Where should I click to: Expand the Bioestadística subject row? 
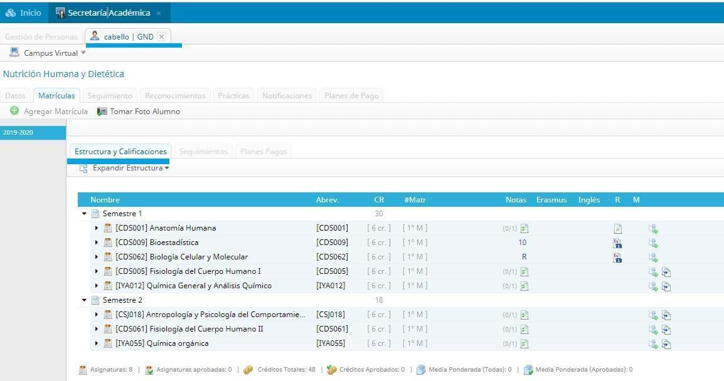(97, 243)
